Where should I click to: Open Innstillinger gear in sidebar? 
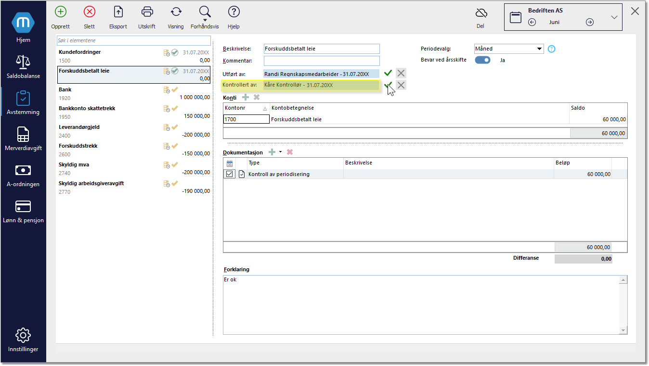click(x=23, y=340)
